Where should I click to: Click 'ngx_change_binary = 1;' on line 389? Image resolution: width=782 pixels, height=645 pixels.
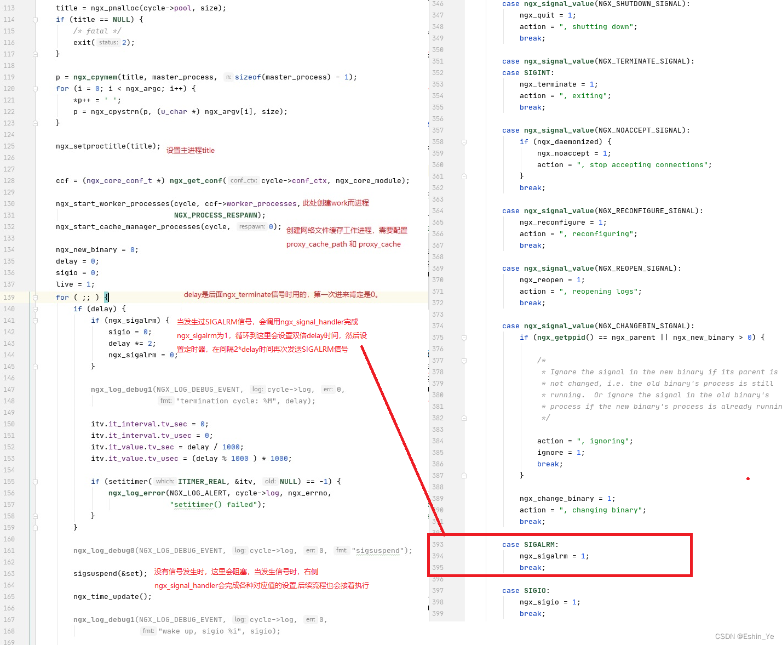[568, 499]
